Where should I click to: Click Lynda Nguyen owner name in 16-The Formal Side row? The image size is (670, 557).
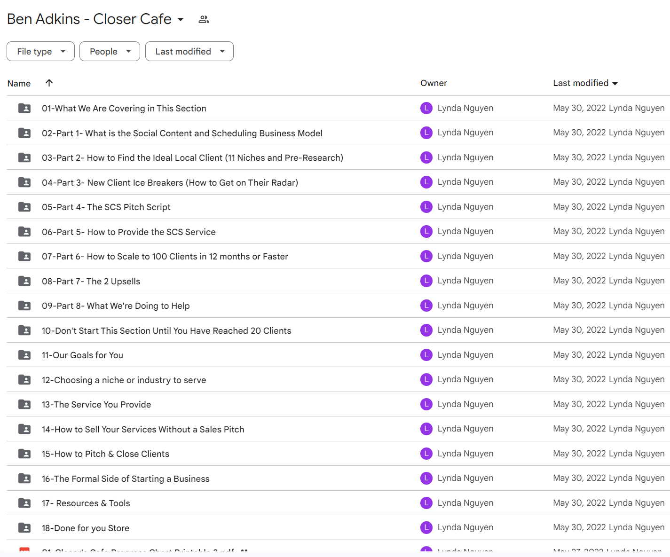point(465,478)
